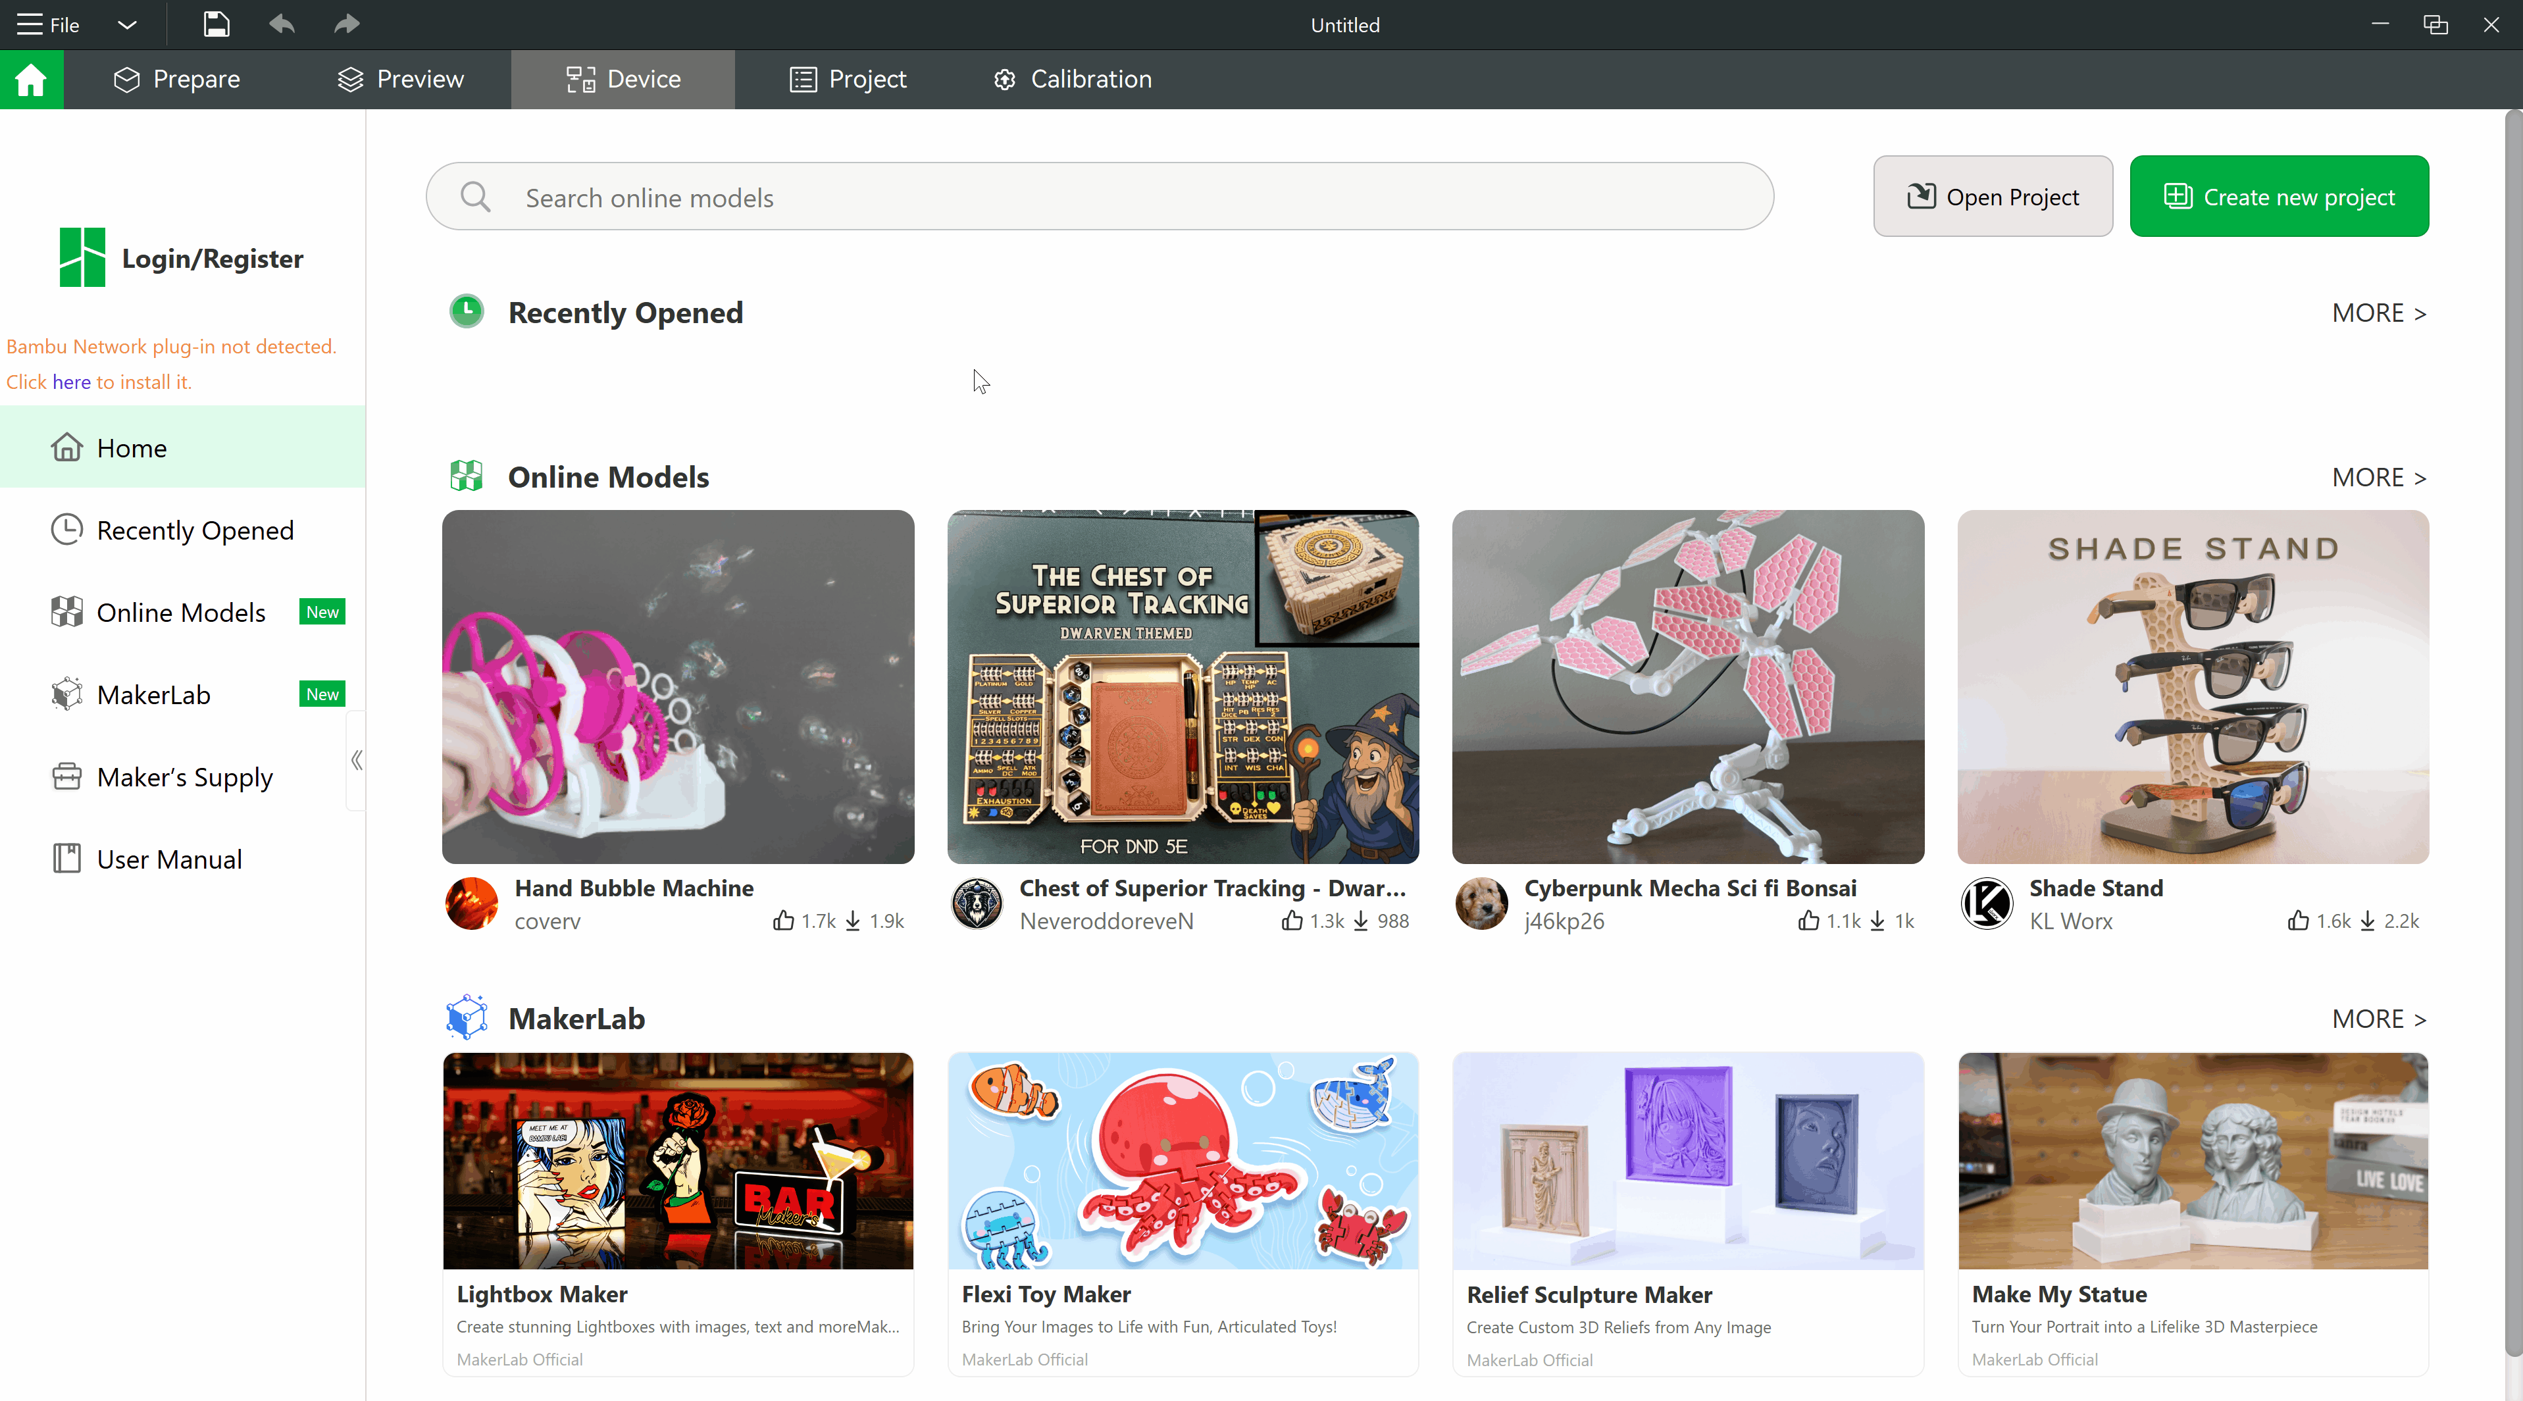The height and width of the screenshot is (1401, 2523).
Task: Click the Redo arrow icon
Action: (347, 24)
